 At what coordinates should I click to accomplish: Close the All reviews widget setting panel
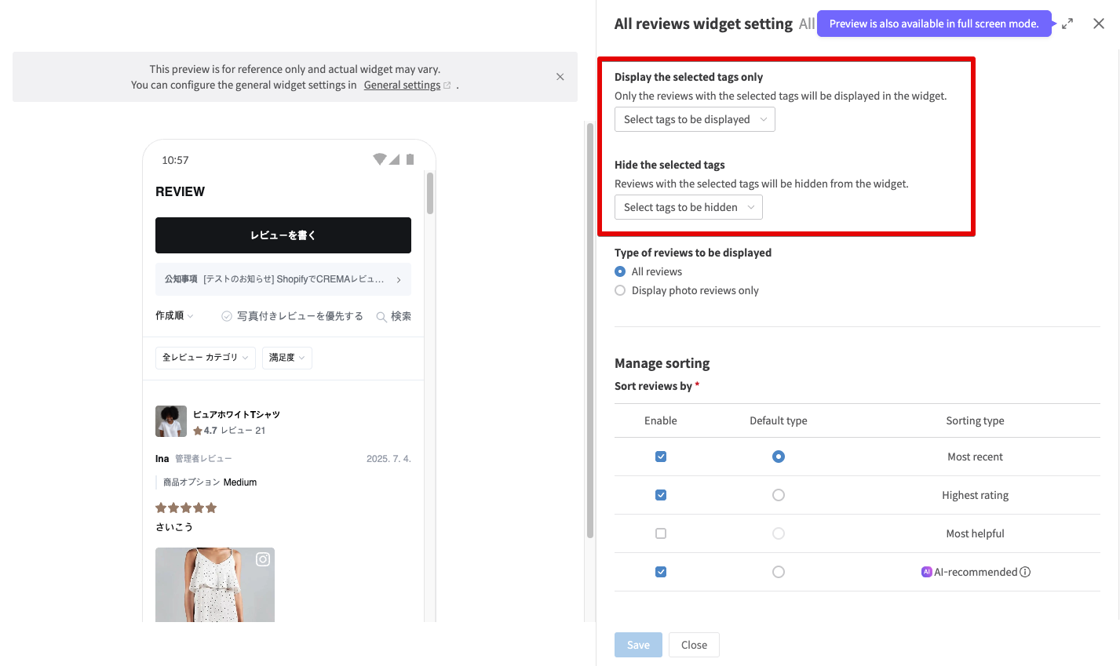[x=1099, y=24]
